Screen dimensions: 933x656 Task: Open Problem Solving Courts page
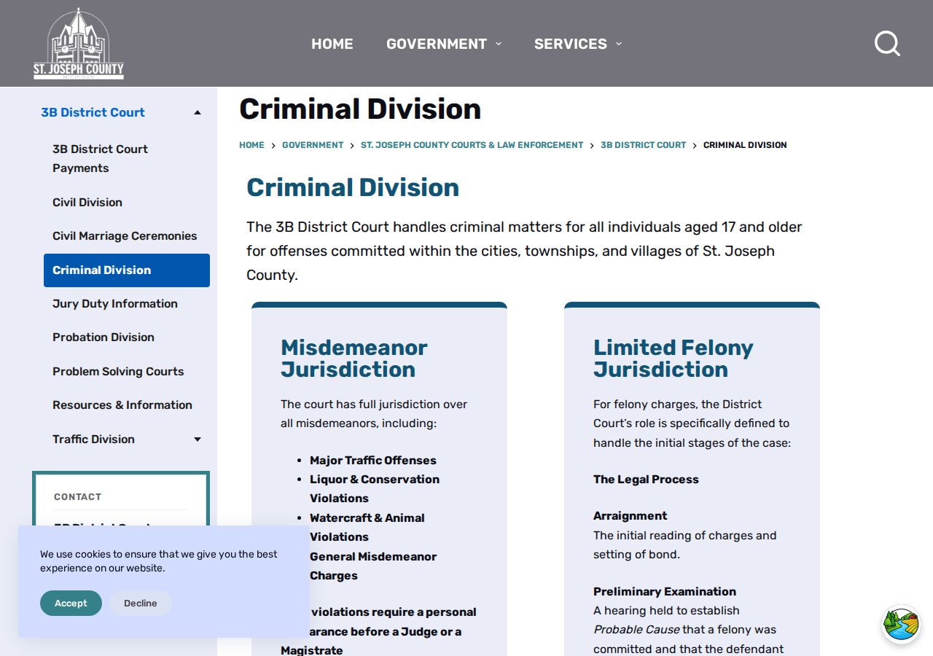[118, 372]
